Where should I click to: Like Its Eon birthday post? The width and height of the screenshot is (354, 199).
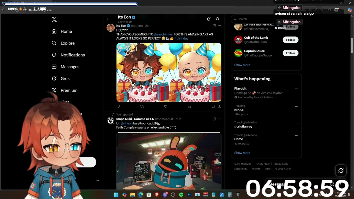pos(166,106)
